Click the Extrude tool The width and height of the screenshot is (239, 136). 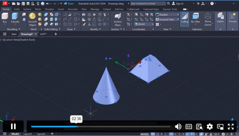pyautogui.click(x=15, y=18)
